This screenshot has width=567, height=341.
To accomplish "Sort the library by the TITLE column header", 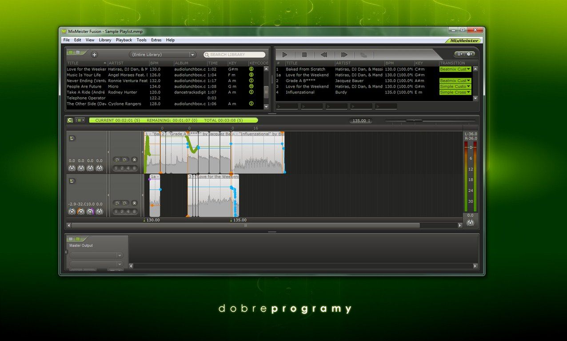I will tap(87, 63).
